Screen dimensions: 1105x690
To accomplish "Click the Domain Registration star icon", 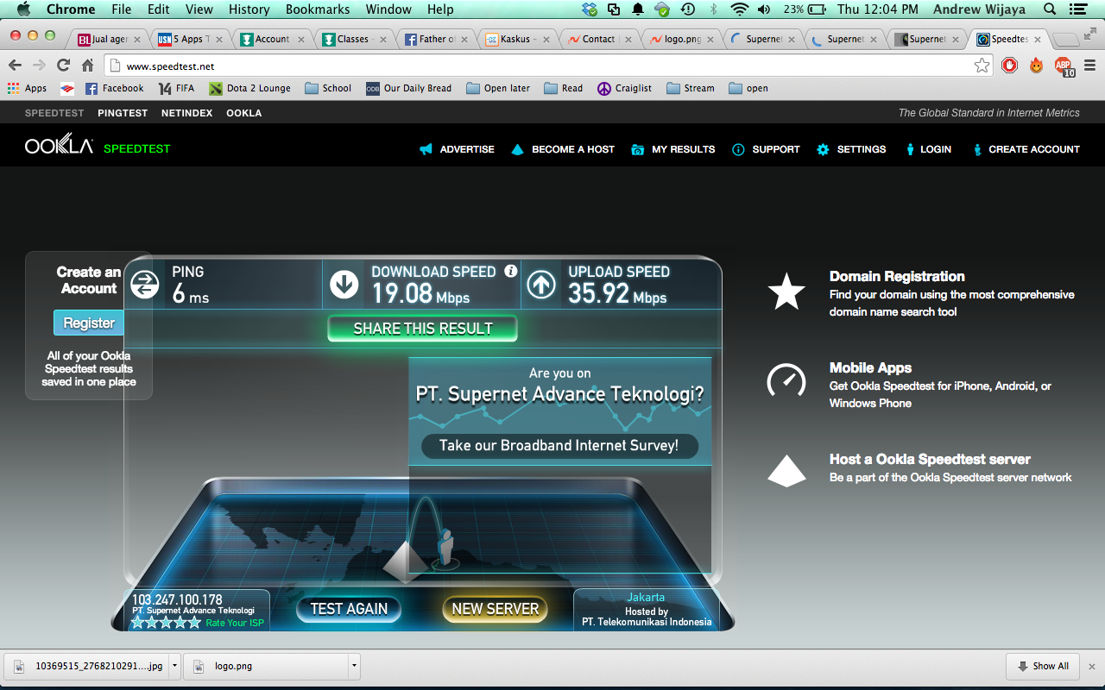I will pyautogui.click(x=786, y=292).
